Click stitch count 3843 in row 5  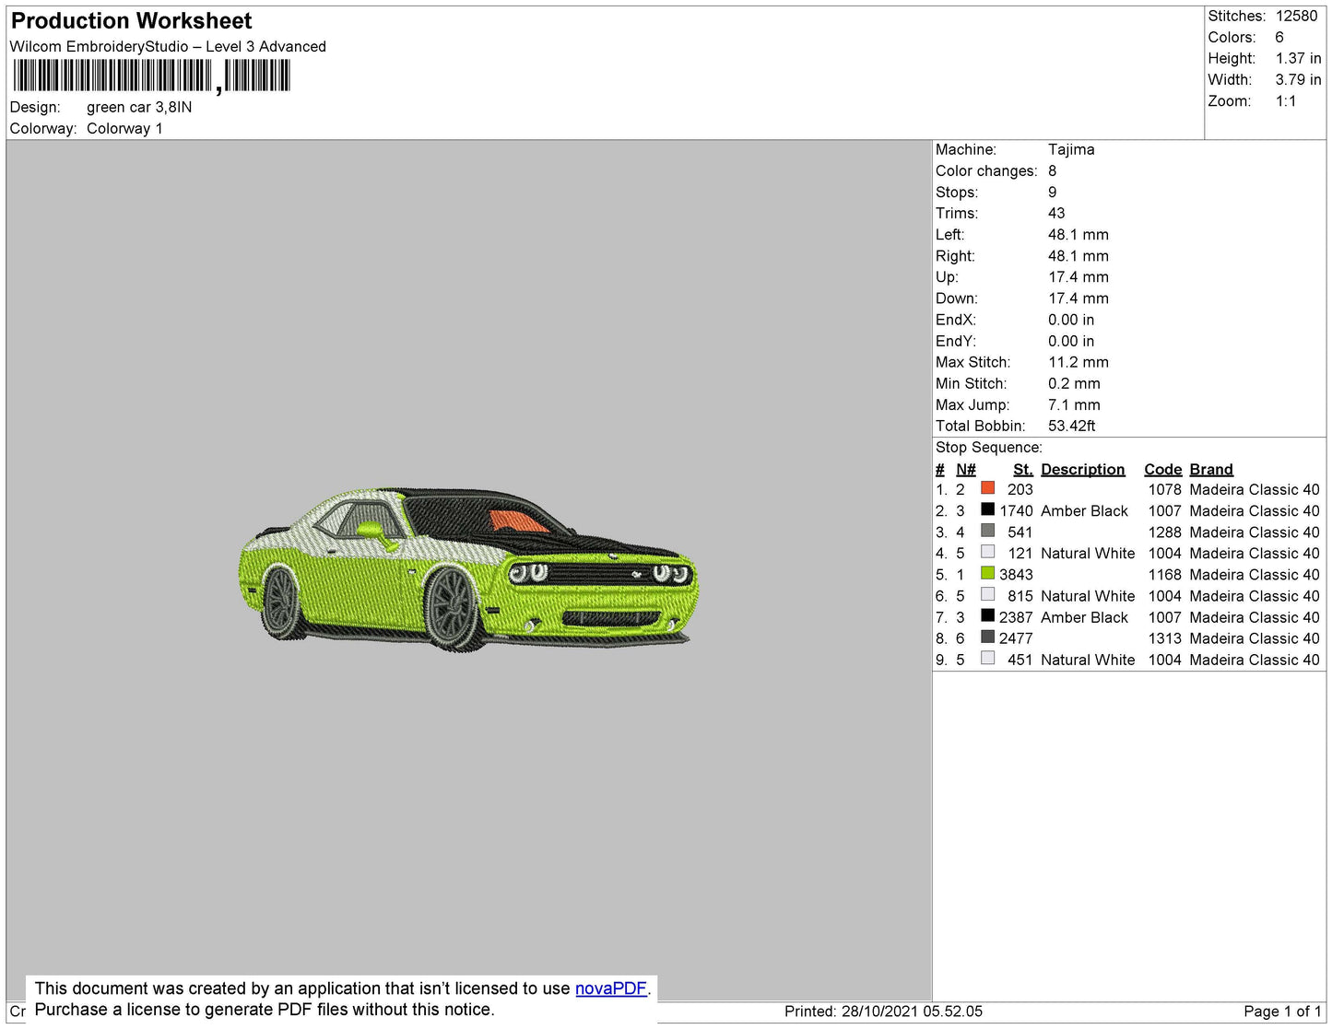[1016, 575]
